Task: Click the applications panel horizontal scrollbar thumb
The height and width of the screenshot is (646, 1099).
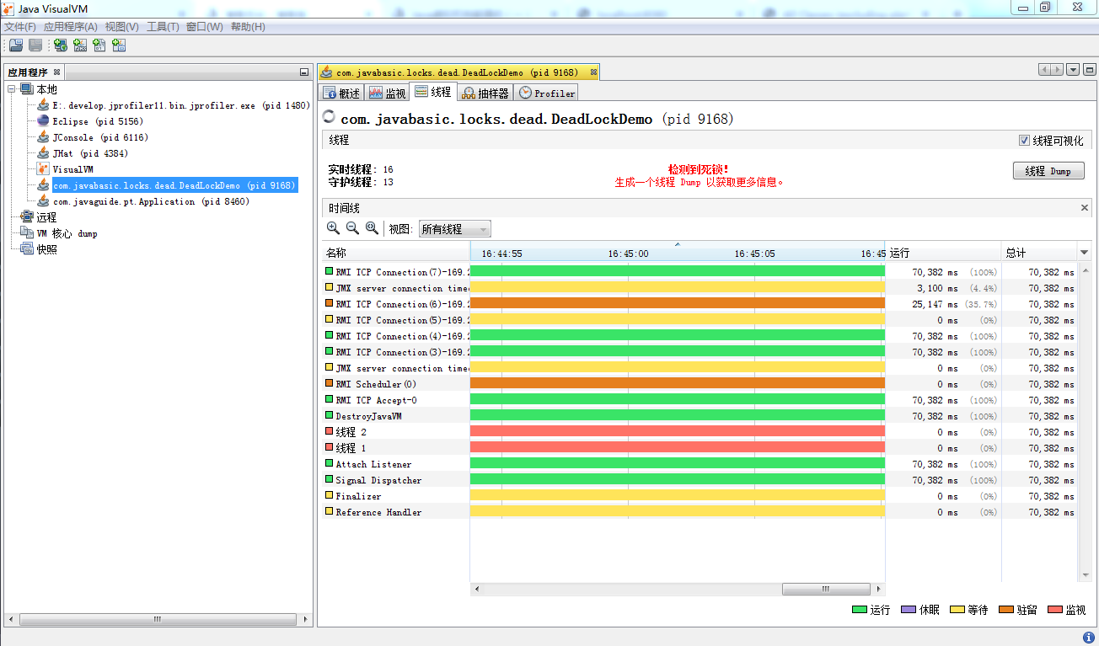Action: pos(157,619)
